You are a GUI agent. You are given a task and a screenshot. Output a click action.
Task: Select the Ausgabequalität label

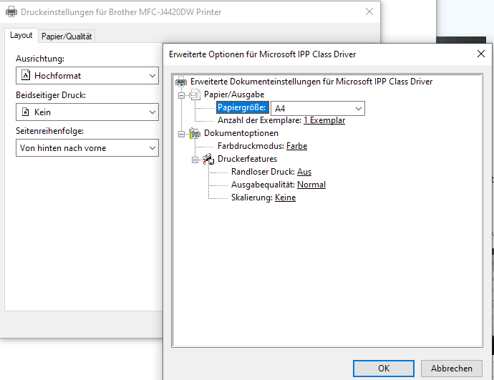click(263, 185)
